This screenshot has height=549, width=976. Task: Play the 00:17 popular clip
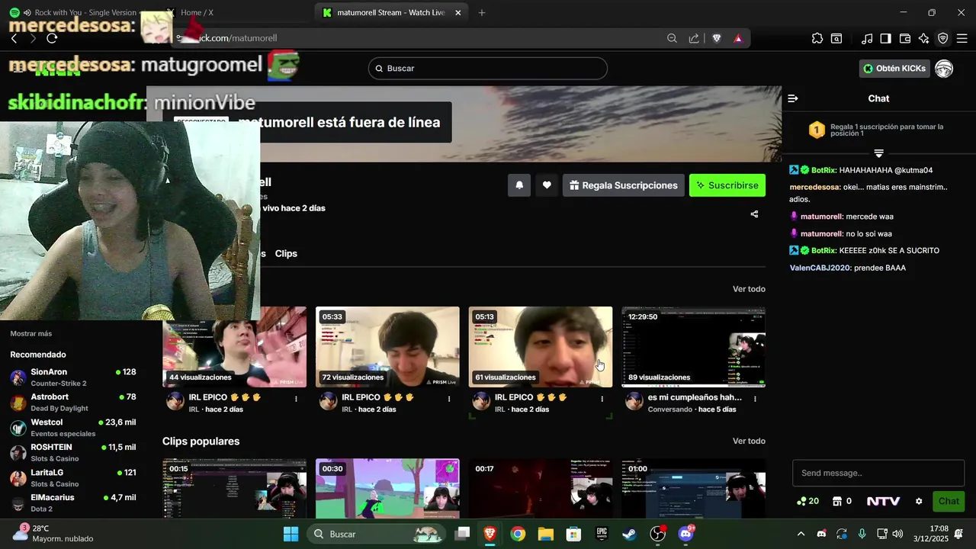pos(541,489)
